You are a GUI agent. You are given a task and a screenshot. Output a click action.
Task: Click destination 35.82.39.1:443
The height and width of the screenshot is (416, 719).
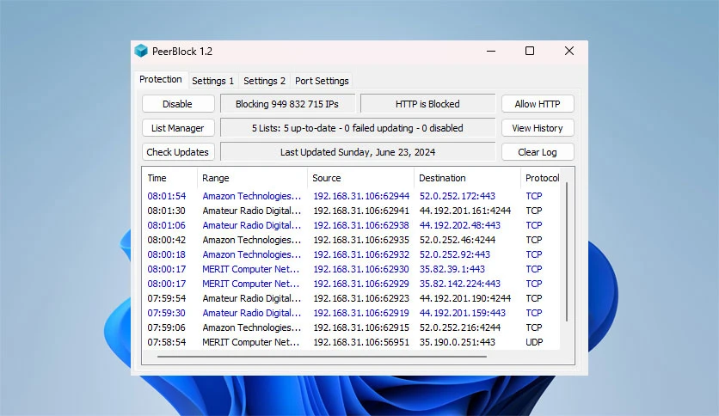click(452, 269)
